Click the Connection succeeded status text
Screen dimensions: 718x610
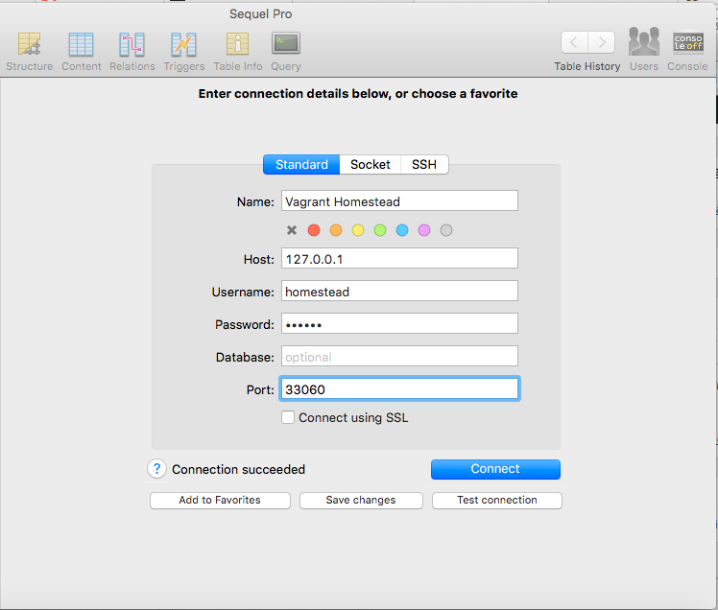click(x=238, y=470)
